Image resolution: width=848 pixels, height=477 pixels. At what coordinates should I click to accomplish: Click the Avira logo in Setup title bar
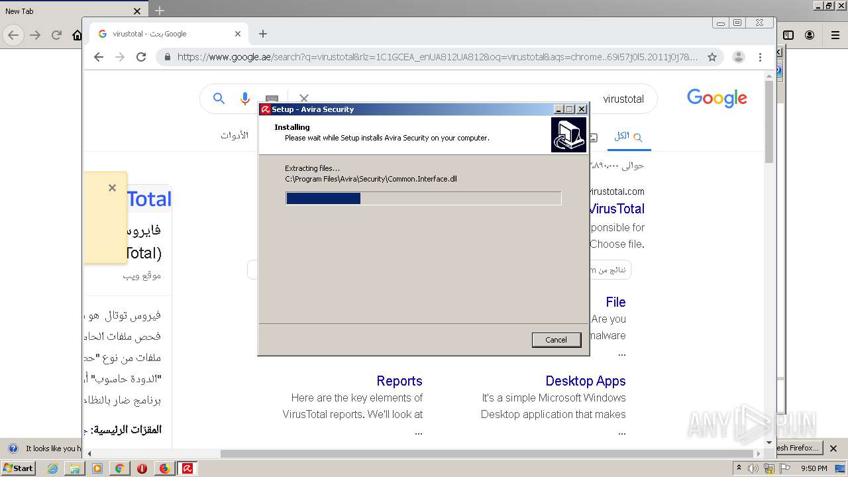pyautogui.click(x=265, y=109)
